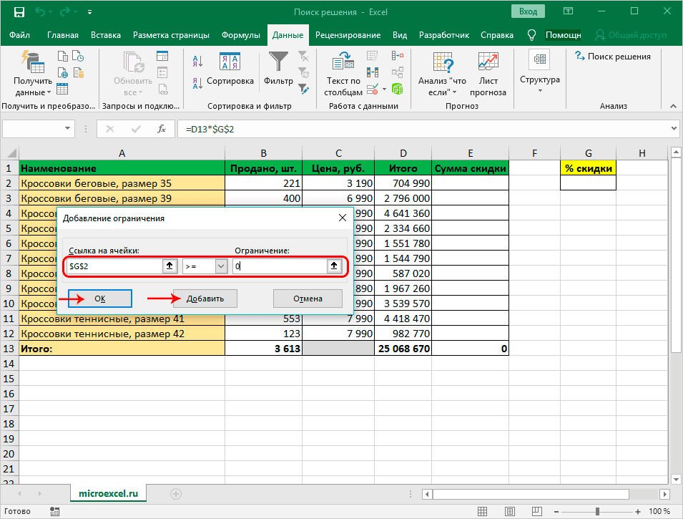Click the Insert Function fx icon
Viewport: 683px width, 519px height.
coord(162,129)
